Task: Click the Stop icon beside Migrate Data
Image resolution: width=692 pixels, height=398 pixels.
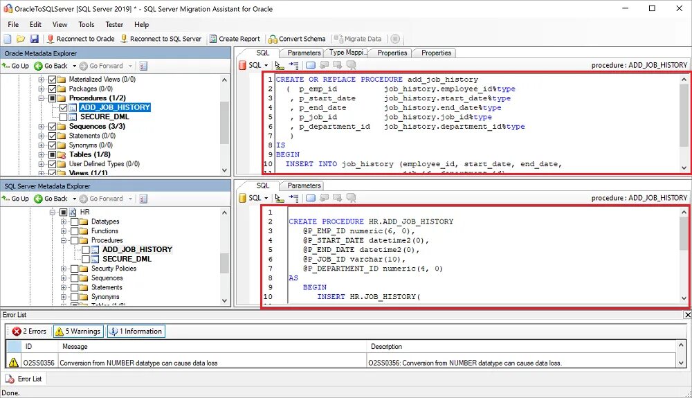Action: point(395,39)
